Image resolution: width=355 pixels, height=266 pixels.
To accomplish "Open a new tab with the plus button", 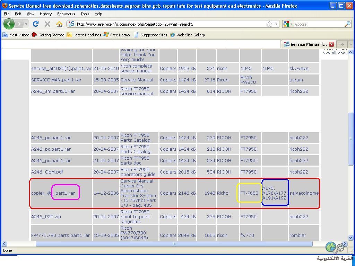I will coord(342,44).
